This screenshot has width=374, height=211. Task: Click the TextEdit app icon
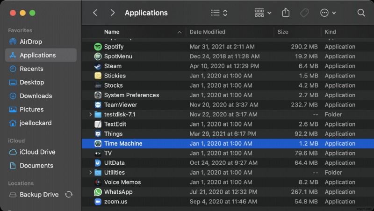click(x=98, y=124)
